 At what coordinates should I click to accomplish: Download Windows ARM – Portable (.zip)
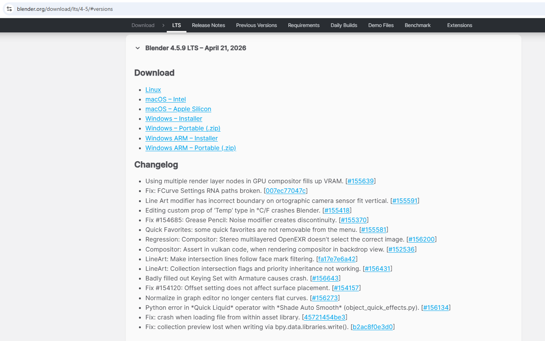(x=191, y=148)
